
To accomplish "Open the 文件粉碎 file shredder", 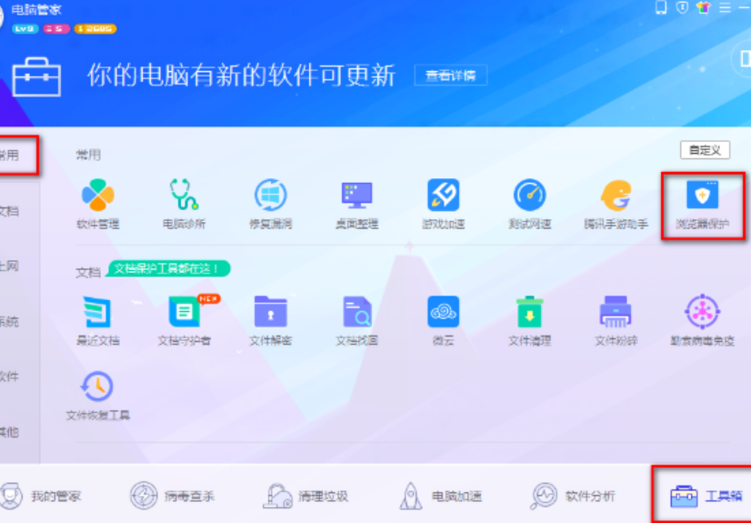I will 616,320.
